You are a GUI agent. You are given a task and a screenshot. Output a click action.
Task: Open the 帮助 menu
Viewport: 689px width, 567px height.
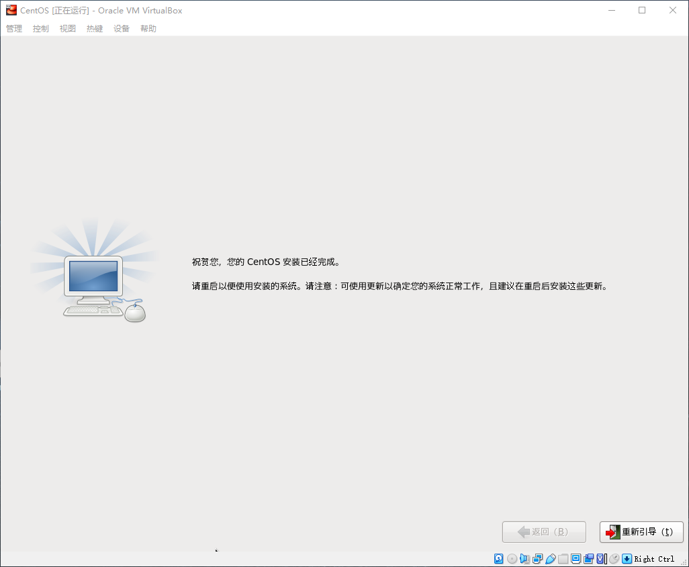click(148, 29)
